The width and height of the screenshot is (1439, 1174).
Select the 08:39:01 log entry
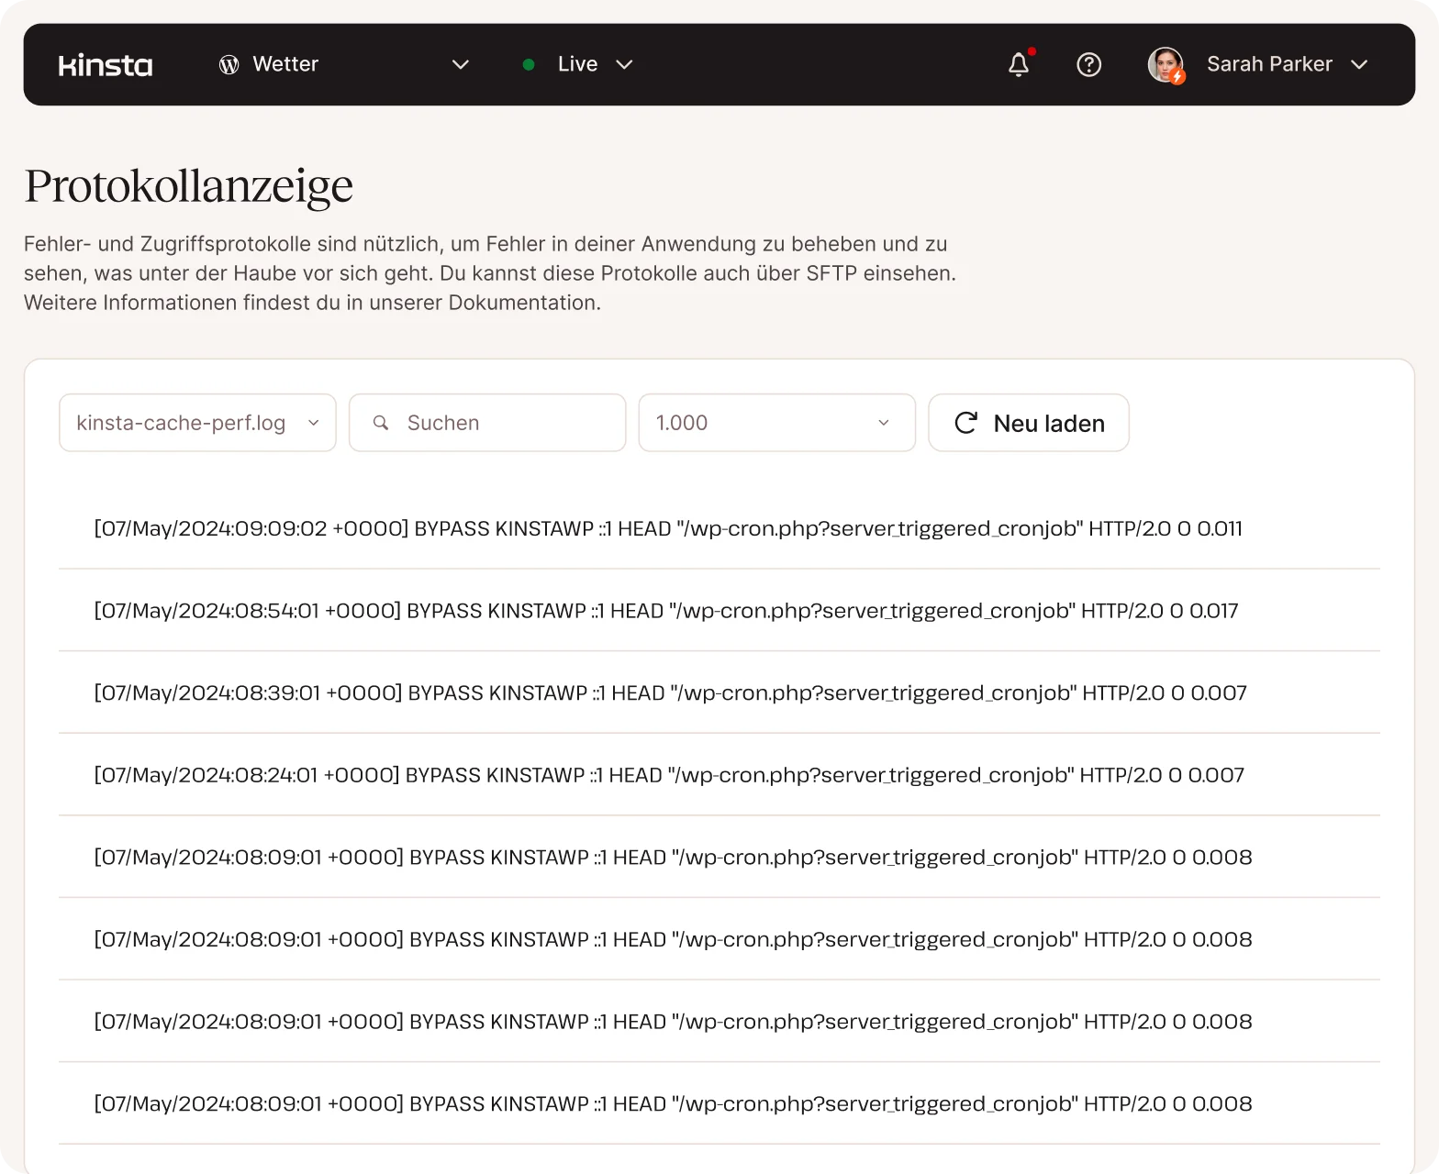tap(670, 692)
